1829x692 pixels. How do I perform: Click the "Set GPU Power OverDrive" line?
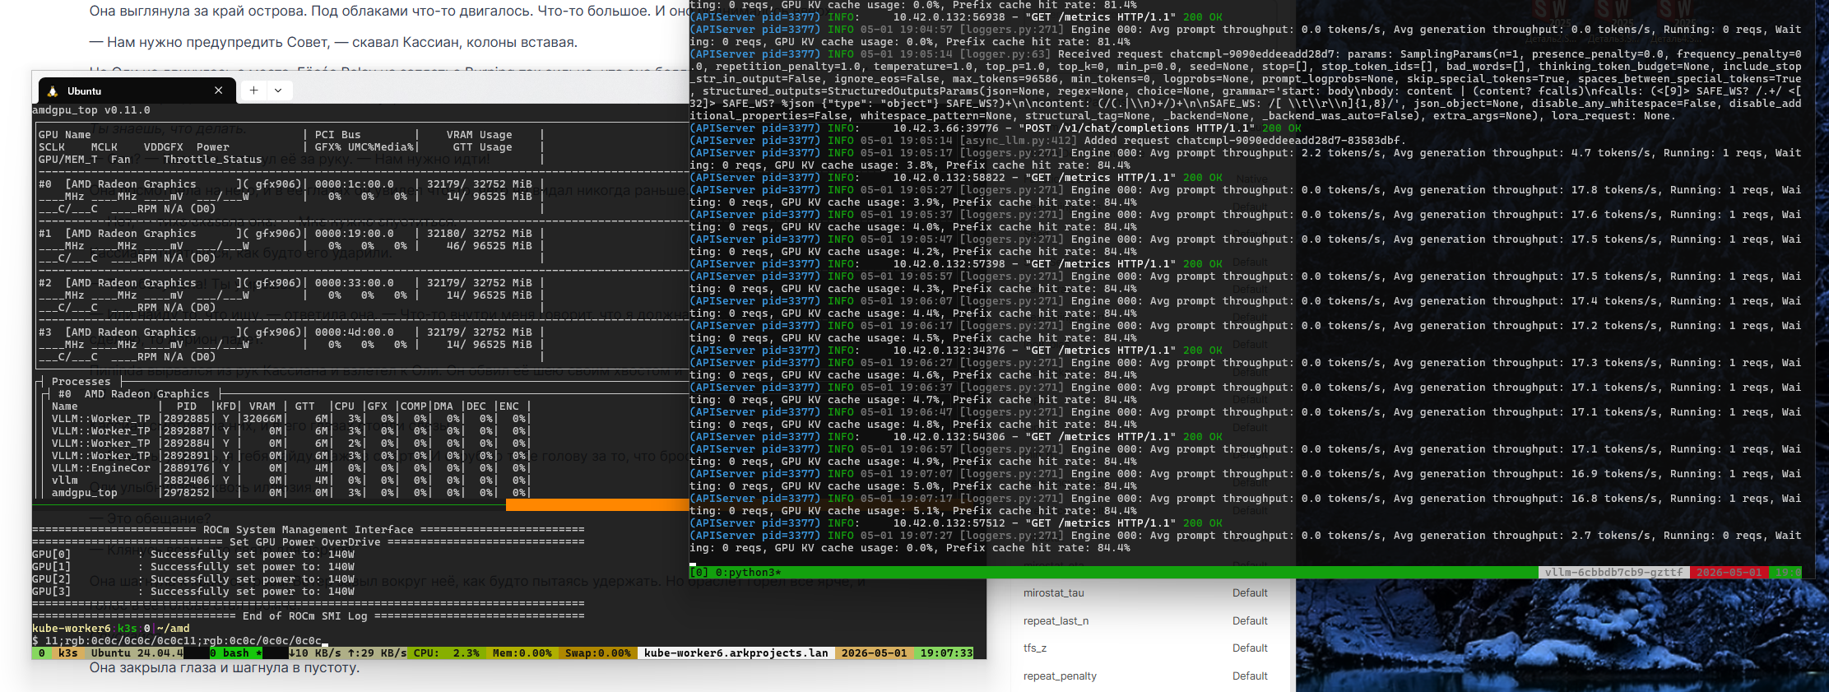tap(309, 542)
